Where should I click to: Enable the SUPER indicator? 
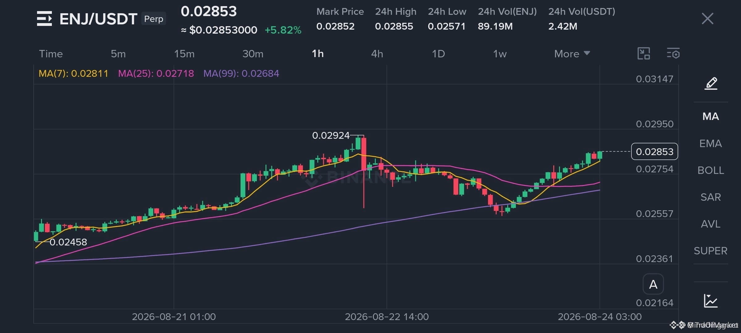click(711, 251)
